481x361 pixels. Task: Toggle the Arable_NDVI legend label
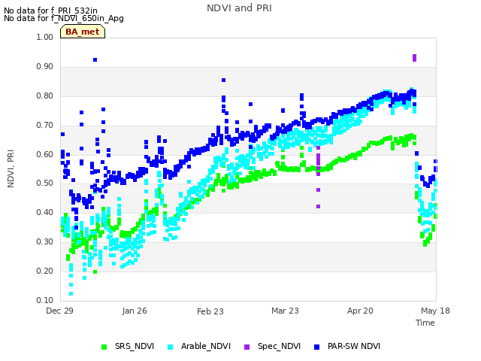(x=205, y=346)
